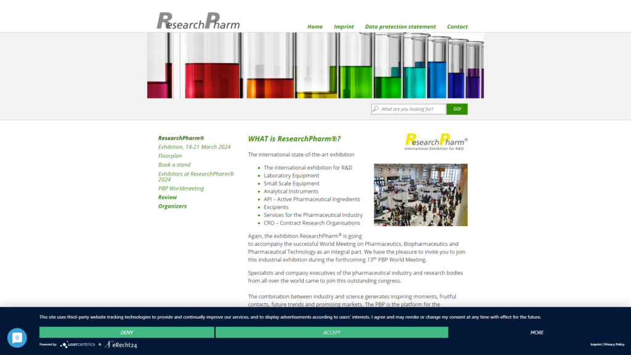Open Book a stand link
Screen dimensions: 631x355
174,165
